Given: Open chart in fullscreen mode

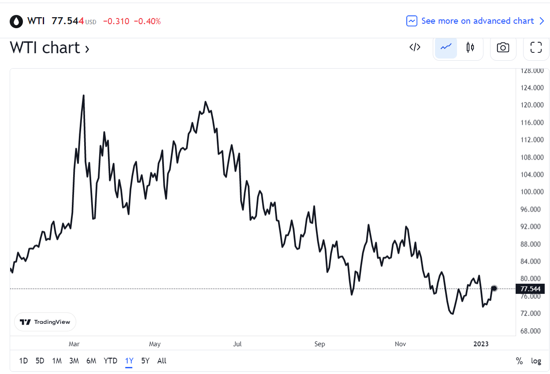Looking at the screenshot, I should pos(536,48).
